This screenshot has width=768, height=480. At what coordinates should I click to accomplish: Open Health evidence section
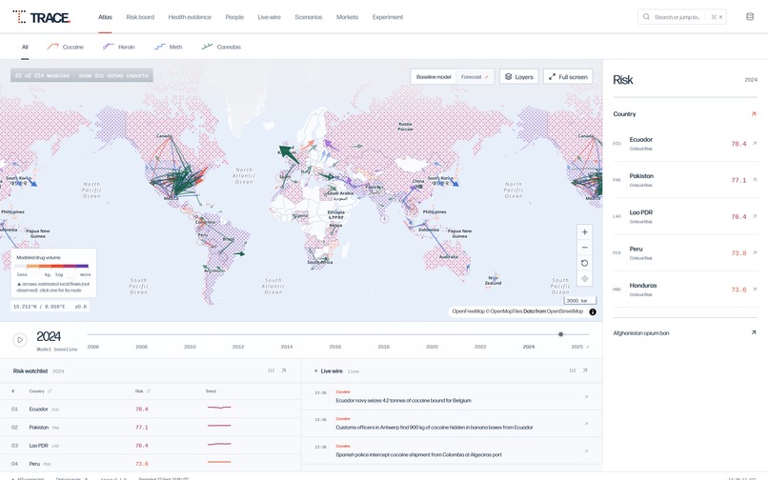pyautogui.click(x=190, y=17)
